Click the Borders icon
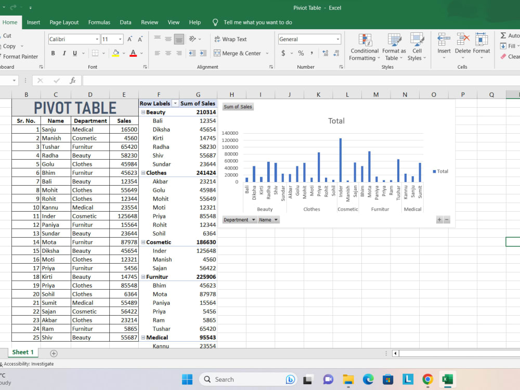 (x=95, y=53)
